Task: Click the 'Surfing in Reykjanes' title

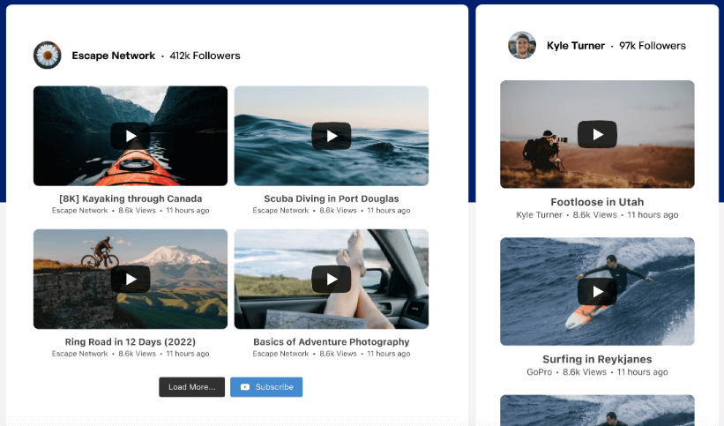Action: coord(597,359)
